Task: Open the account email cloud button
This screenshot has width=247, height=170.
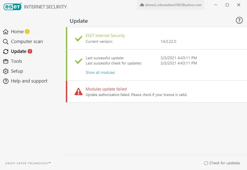Action: 170,5
